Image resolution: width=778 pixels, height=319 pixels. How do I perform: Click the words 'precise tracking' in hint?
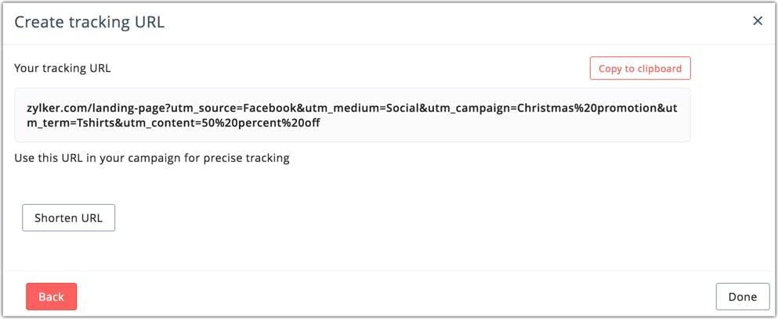point(247,159)
